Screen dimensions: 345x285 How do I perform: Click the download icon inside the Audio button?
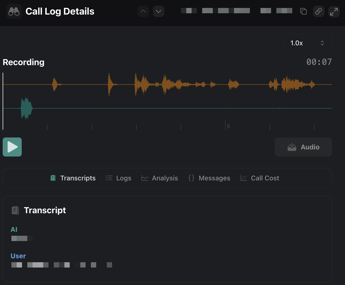coord(292,147)
